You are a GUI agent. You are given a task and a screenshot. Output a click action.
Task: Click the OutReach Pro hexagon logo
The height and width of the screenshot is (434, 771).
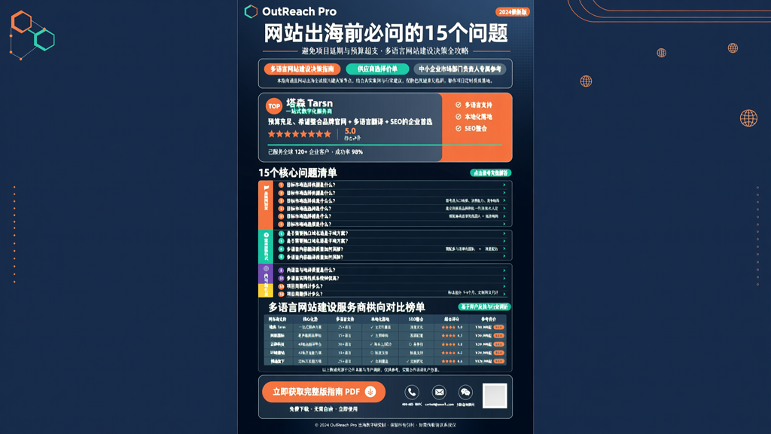click(251, 11)
